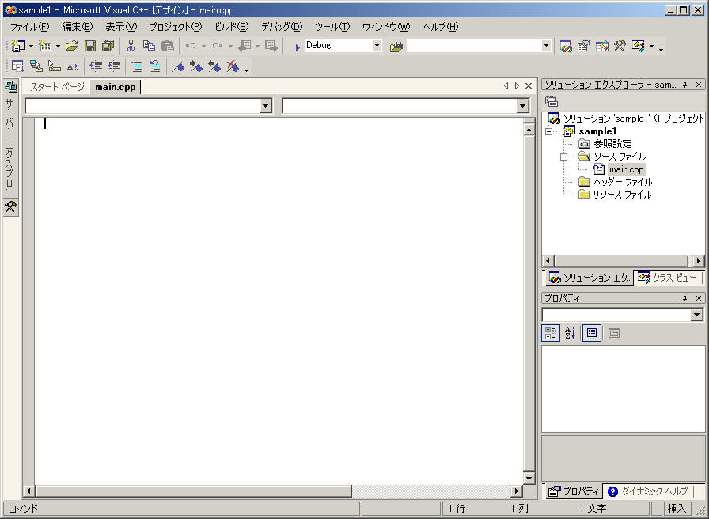Click the Paste clipboard icon
Image resolution: width=709 pixels, height=519 pixels.
click(x=167, y=46)
